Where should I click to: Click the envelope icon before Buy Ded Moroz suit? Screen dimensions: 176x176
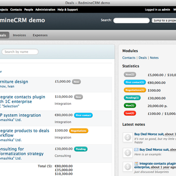(x=136, y=150)
